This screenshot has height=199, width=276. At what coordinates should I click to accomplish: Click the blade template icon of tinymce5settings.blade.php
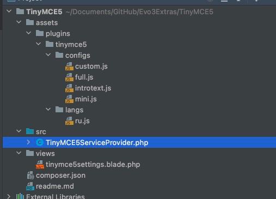click(x=40, y=165)
